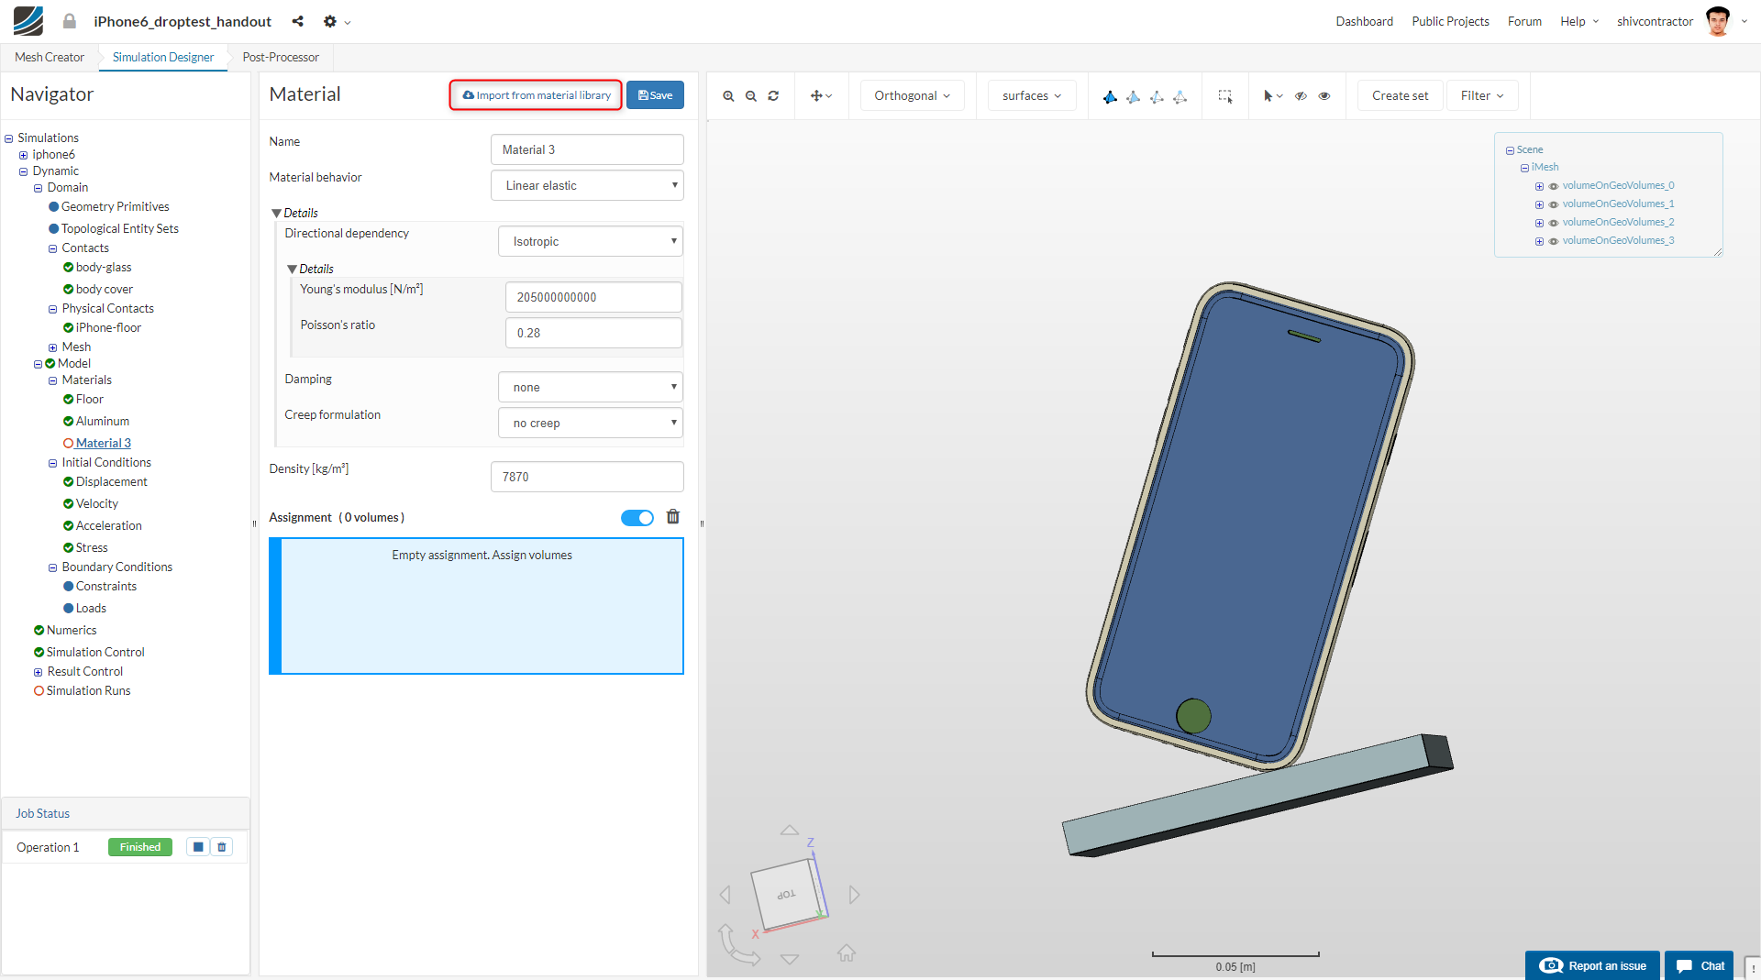
Task: Toggle visibility of volumeOnGeoVolumes_1
Action: pyautogui.click(x=1554, y=204)
